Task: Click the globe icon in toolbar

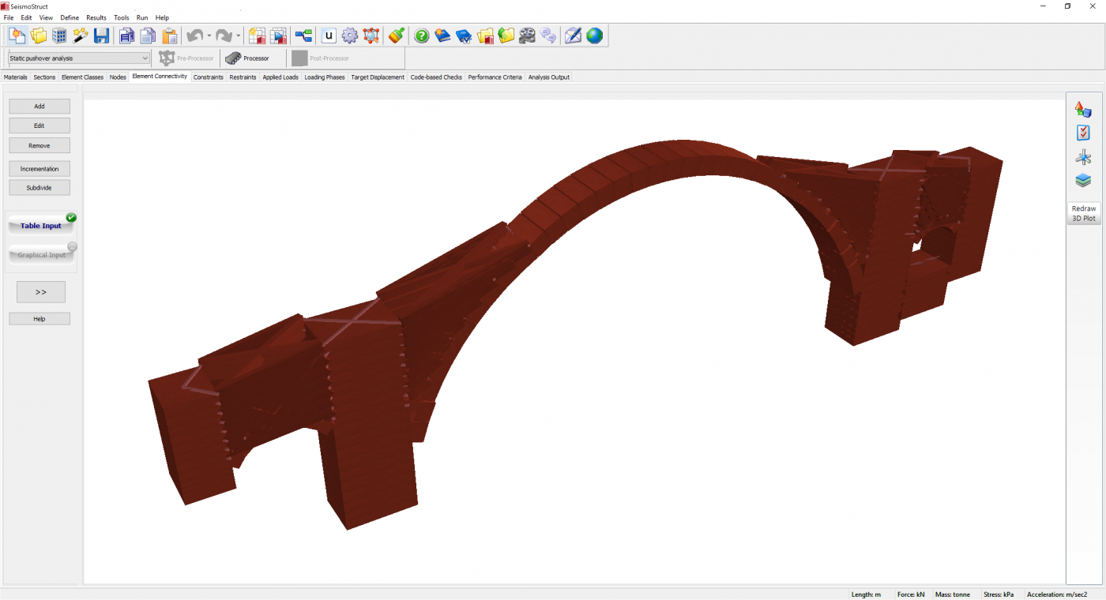Action: coord(594,36)
